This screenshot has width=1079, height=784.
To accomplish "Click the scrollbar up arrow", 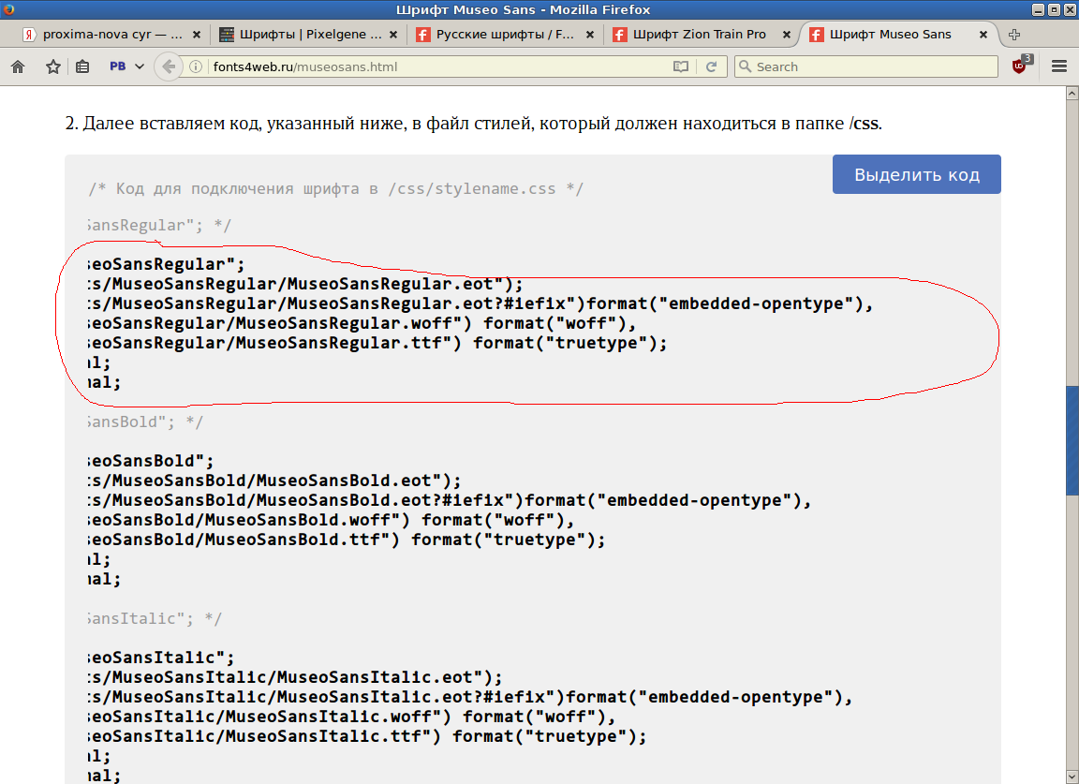I will click(1072, 93).
